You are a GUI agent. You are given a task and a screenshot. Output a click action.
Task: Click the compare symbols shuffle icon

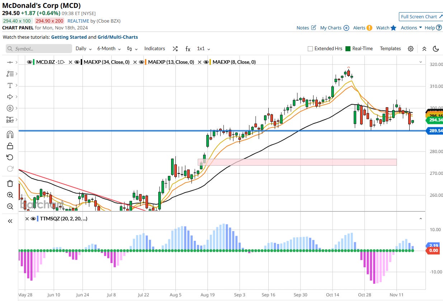tap(175, 48)
